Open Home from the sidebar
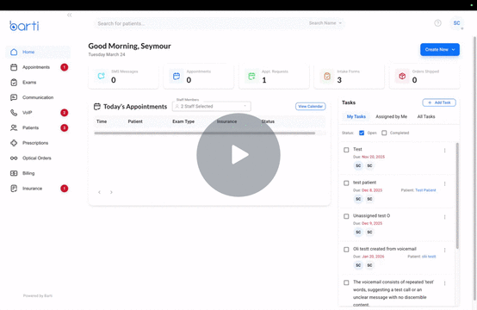This screenshot has width=477, height=310. 38,52
